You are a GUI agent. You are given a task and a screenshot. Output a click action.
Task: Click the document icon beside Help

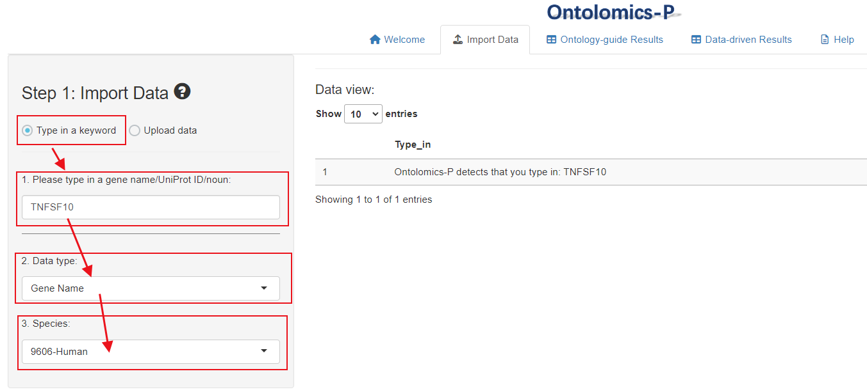[825, 40]
